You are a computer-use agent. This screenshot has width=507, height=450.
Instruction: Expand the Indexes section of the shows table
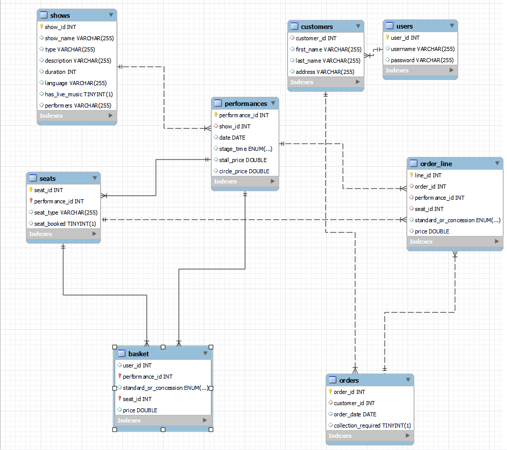pos(76,116)
